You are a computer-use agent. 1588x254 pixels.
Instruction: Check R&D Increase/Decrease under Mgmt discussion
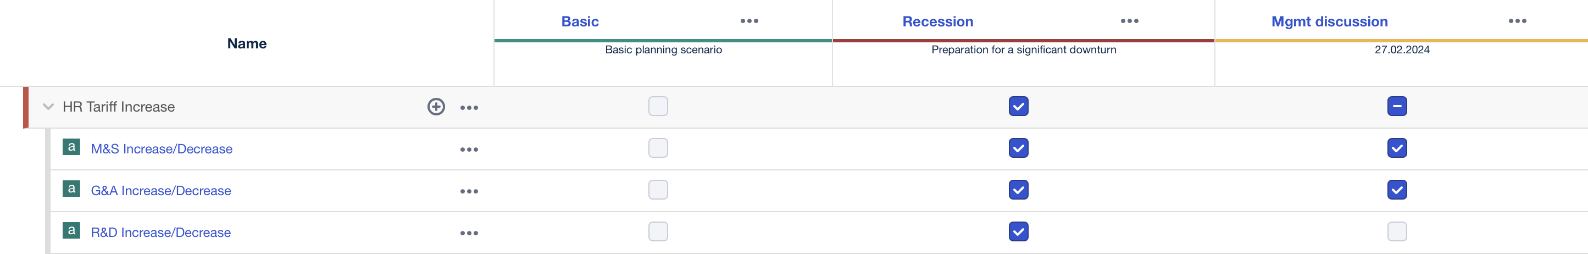click(x=1397, y=232)
